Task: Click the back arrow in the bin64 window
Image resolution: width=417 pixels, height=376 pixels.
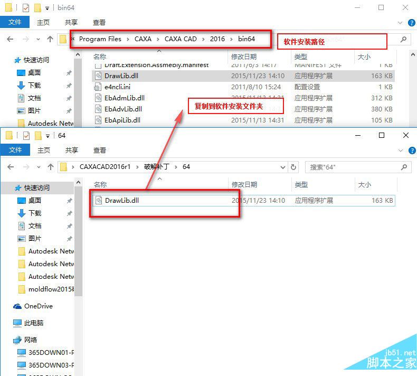Action: click(x=10, y=39)
